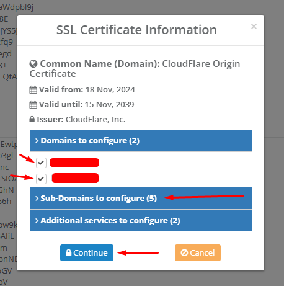This screenshot has height=286, width=284.
Task: Expand Sub-Domains to configure (5) section
Action: point(141,199)
